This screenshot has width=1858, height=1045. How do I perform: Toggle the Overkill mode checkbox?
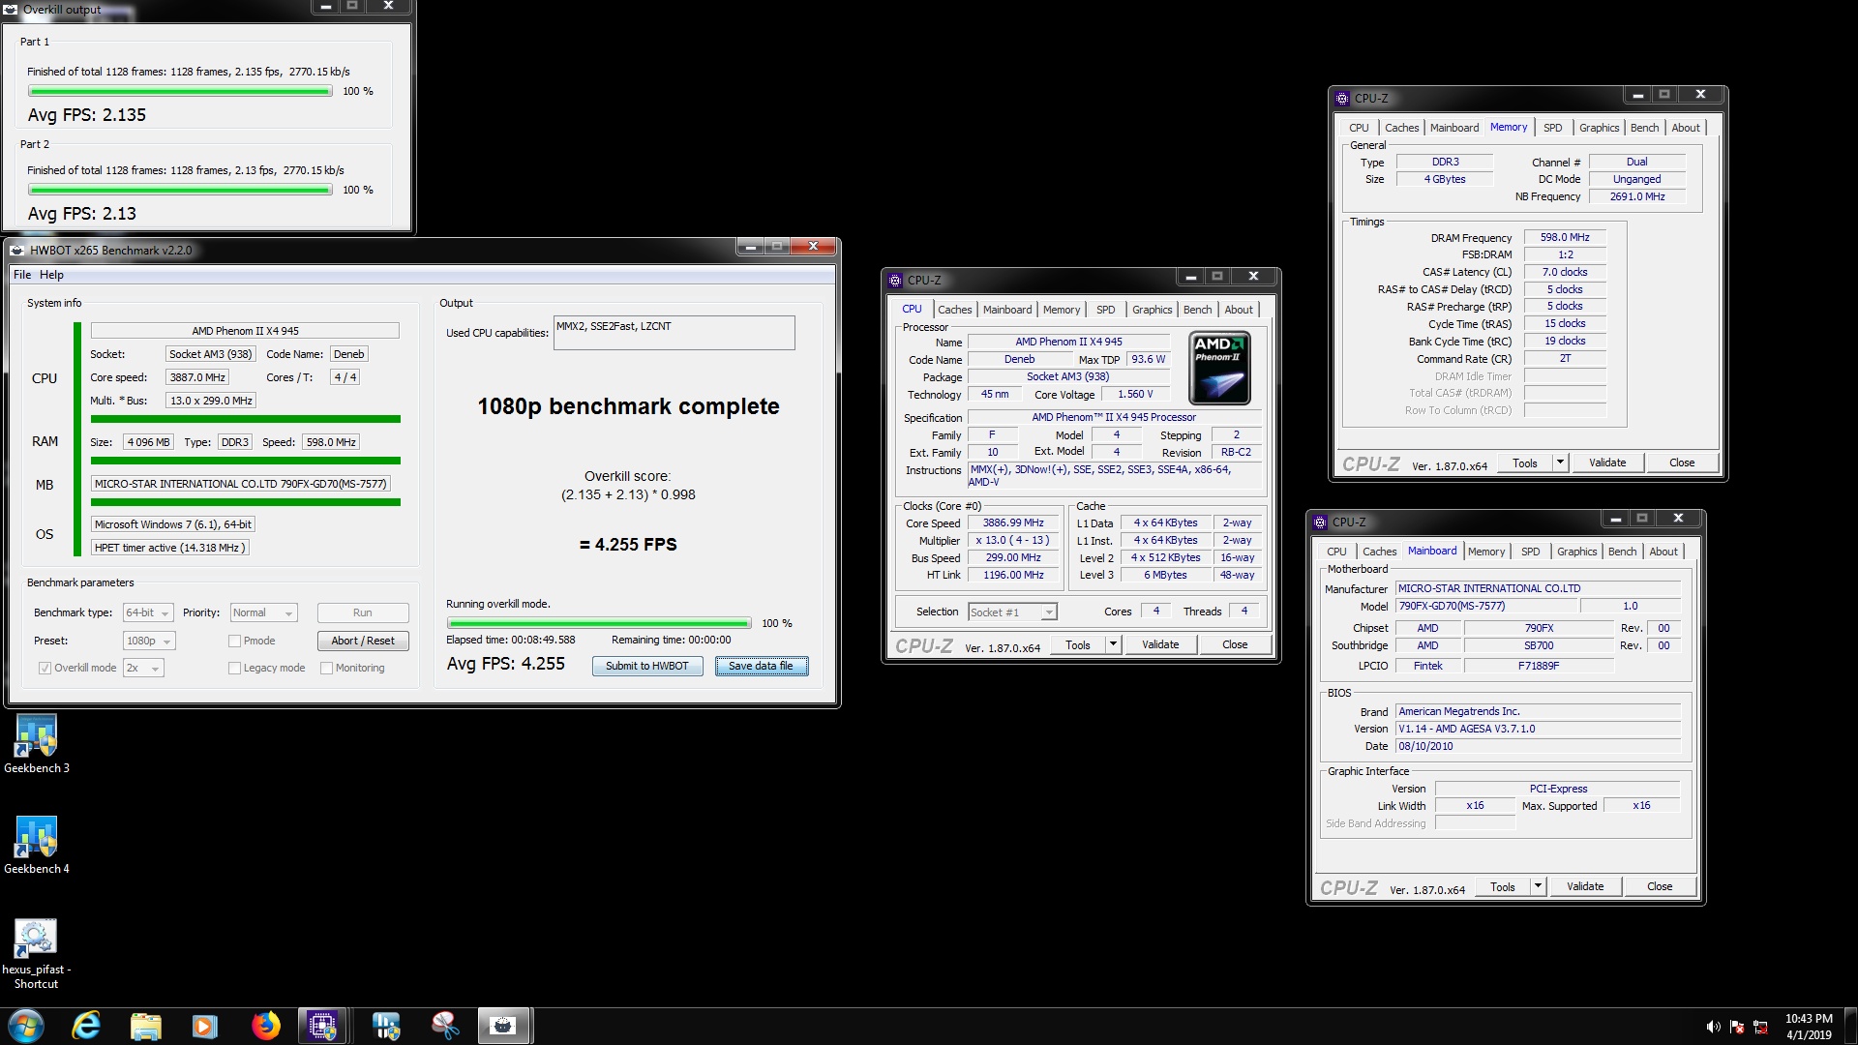[45, 668]
